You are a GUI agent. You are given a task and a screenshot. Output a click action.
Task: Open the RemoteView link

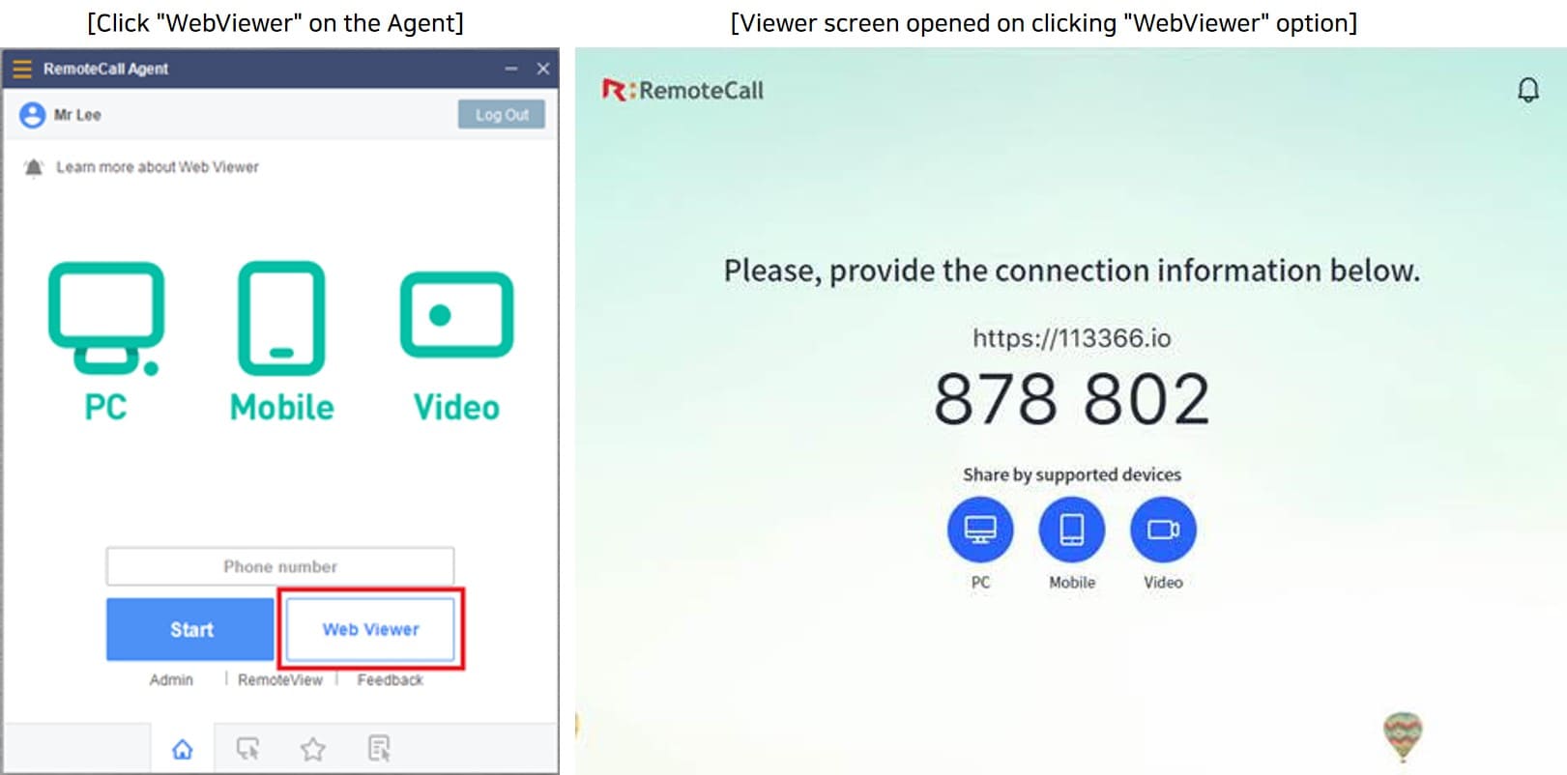click(280, 680)
